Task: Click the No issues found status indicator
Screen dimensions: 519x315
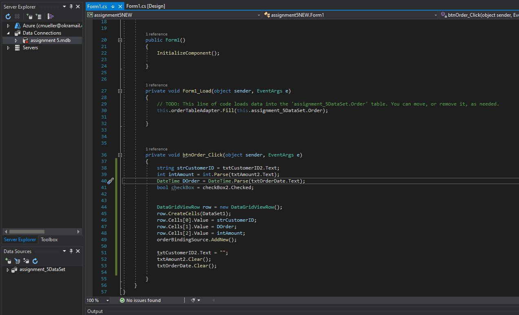Action: pos(140,300)
